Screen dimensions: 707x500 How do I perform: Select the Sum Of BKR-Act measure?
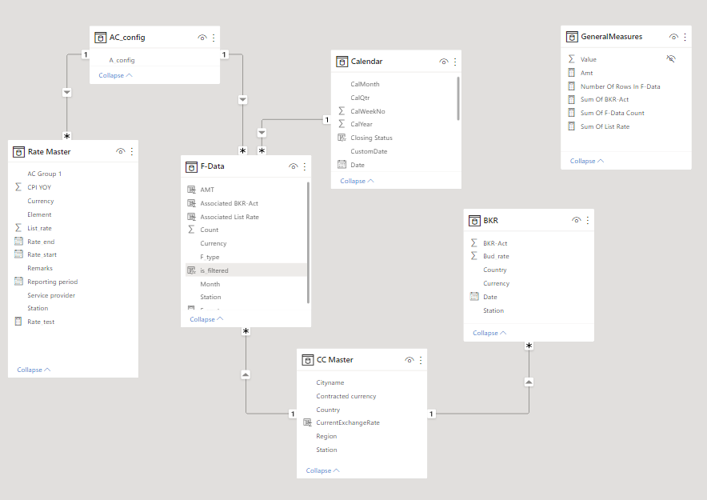point(604,99)
